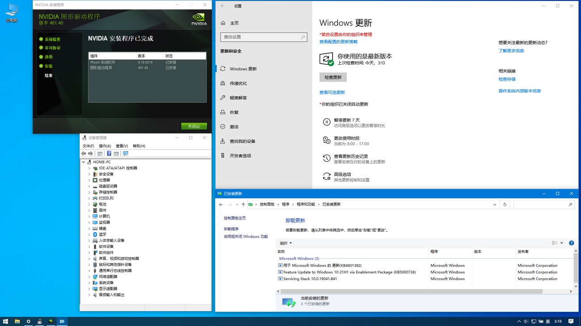The height and width of the screenshot is (326, 581).
Task: Expand 网络适配器 node
Action: pos(89,277)
